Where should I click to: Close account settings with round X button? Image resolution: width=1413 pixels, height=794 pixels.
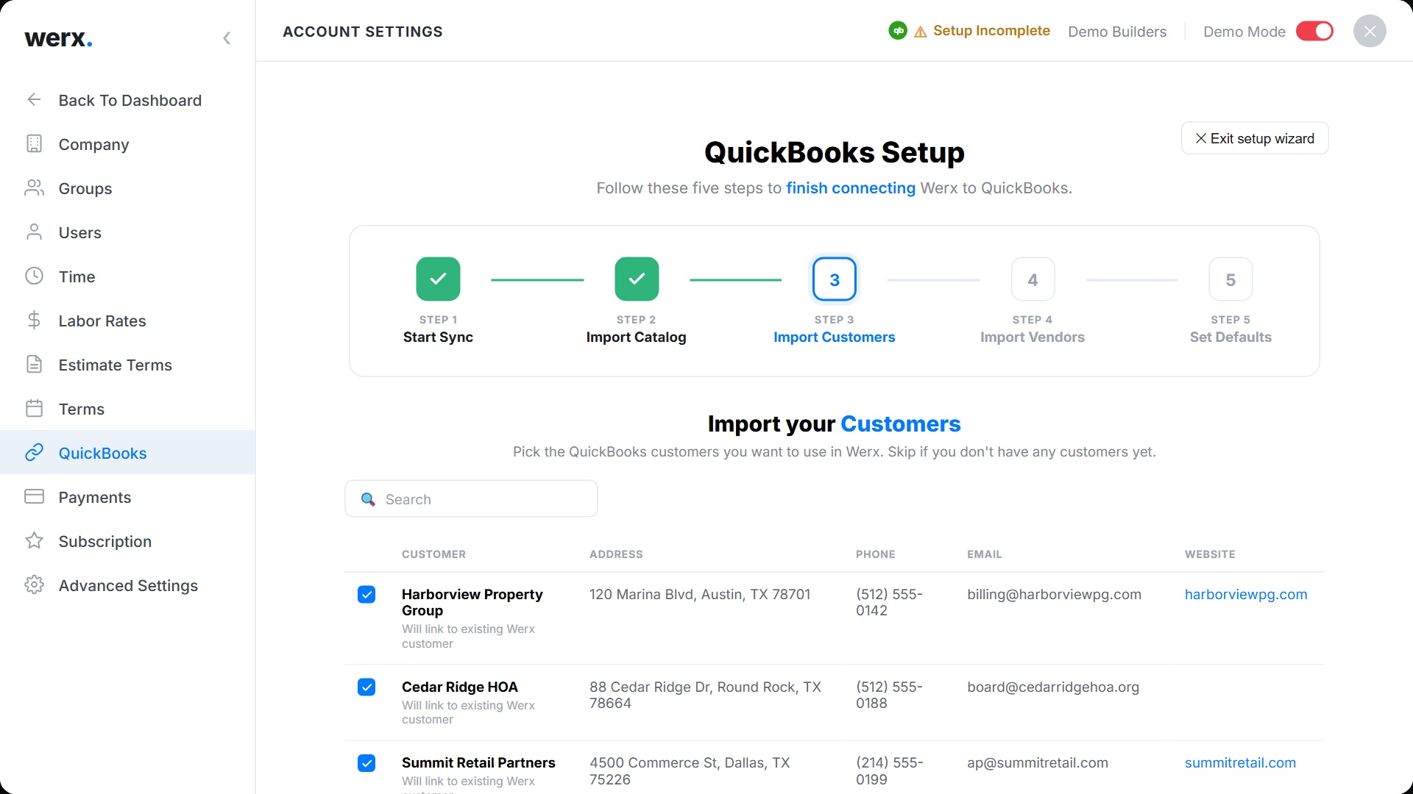point(1370,31)
